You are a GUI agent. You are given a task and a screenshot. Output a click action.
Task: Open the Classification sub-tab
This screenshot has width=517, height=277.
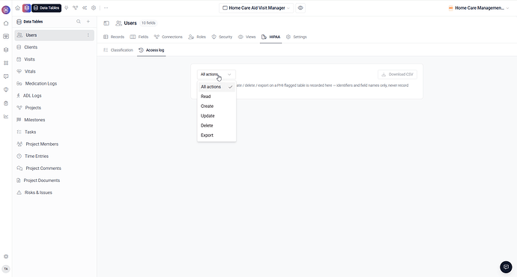(x=118, y=50)
